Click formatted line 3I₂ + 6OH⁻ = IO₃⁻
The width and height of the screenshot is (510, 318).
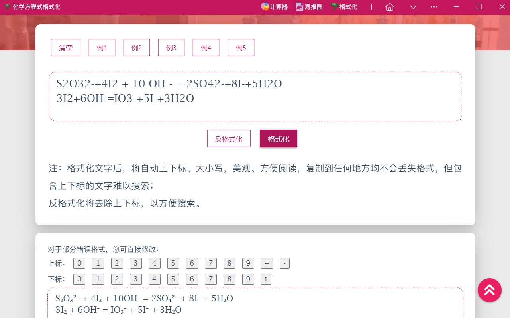click(x=118, y=310)
